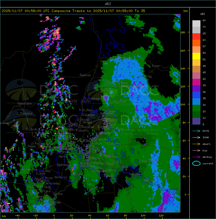Pick the bright green swatch between 30 and 20
216x219 pixels.
196,108
